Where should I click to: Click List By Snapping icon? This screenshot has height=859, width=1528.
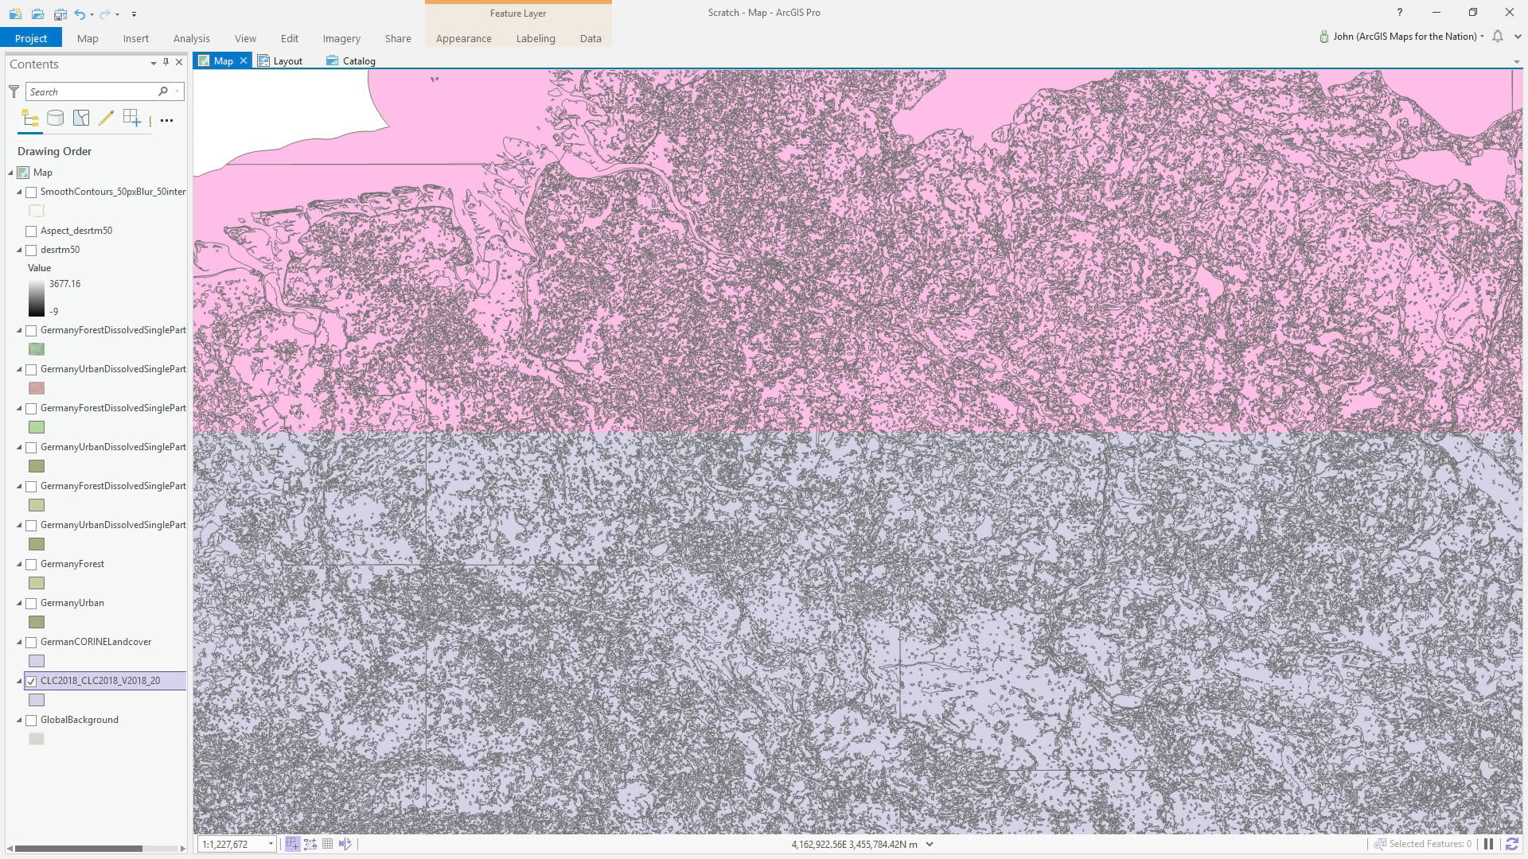(x=132, y=119)
